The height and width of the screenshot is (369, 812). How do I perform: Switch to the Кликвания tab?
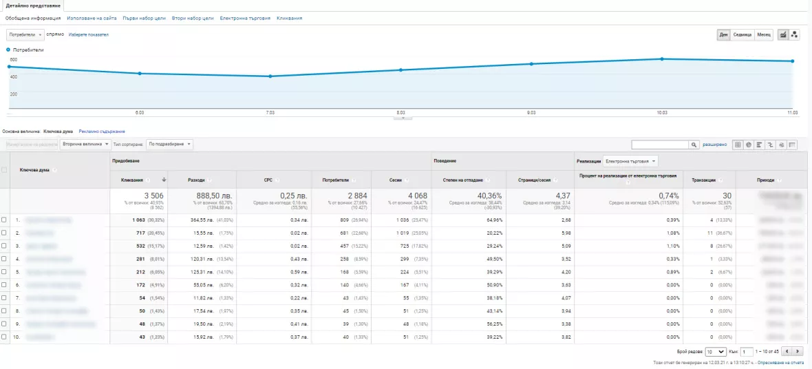click(x=290, y=18)
